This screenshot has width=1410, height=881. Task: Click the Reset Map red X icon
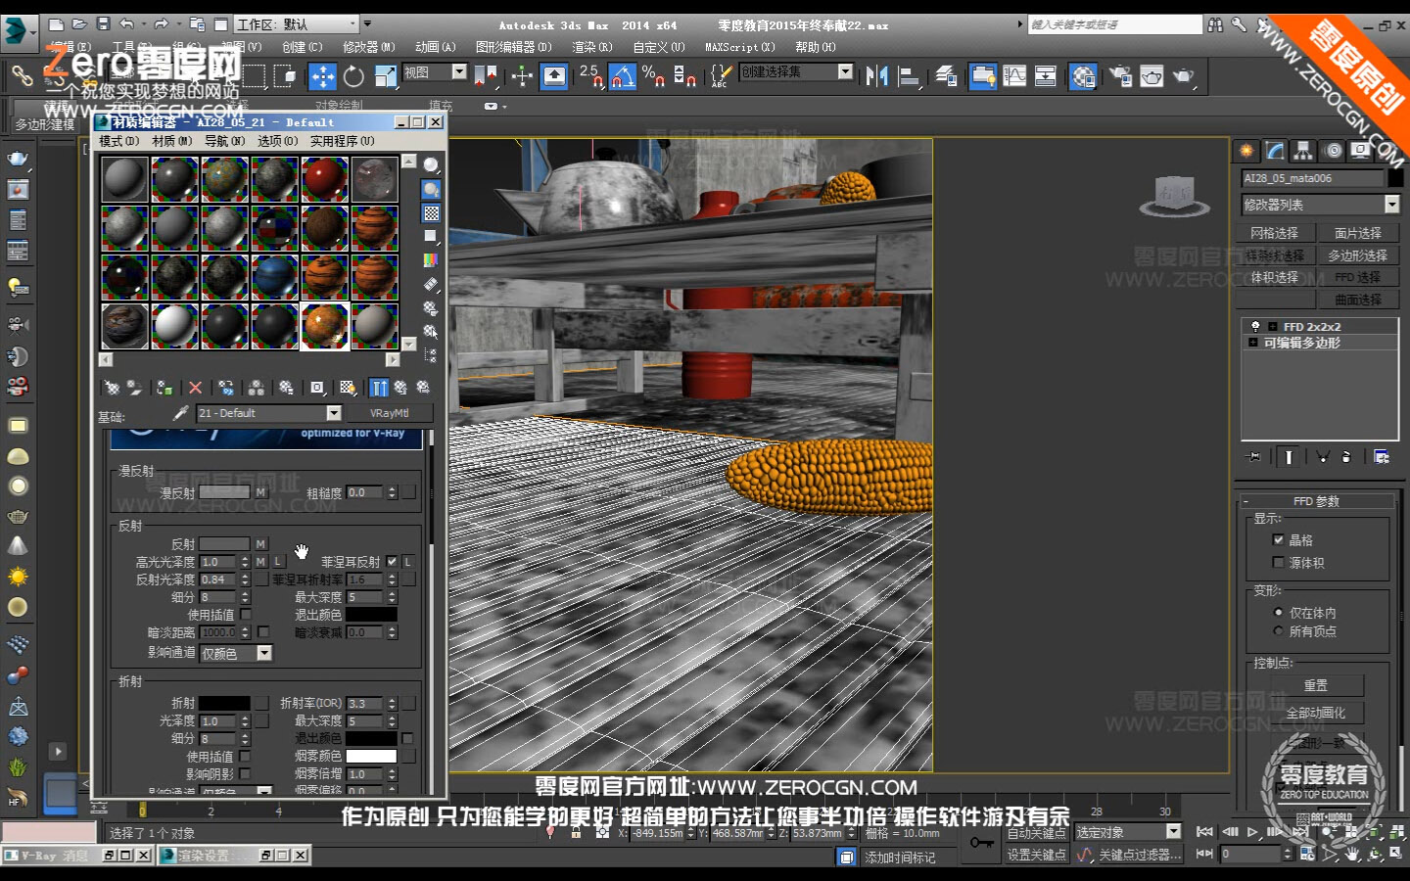point(195,389)
